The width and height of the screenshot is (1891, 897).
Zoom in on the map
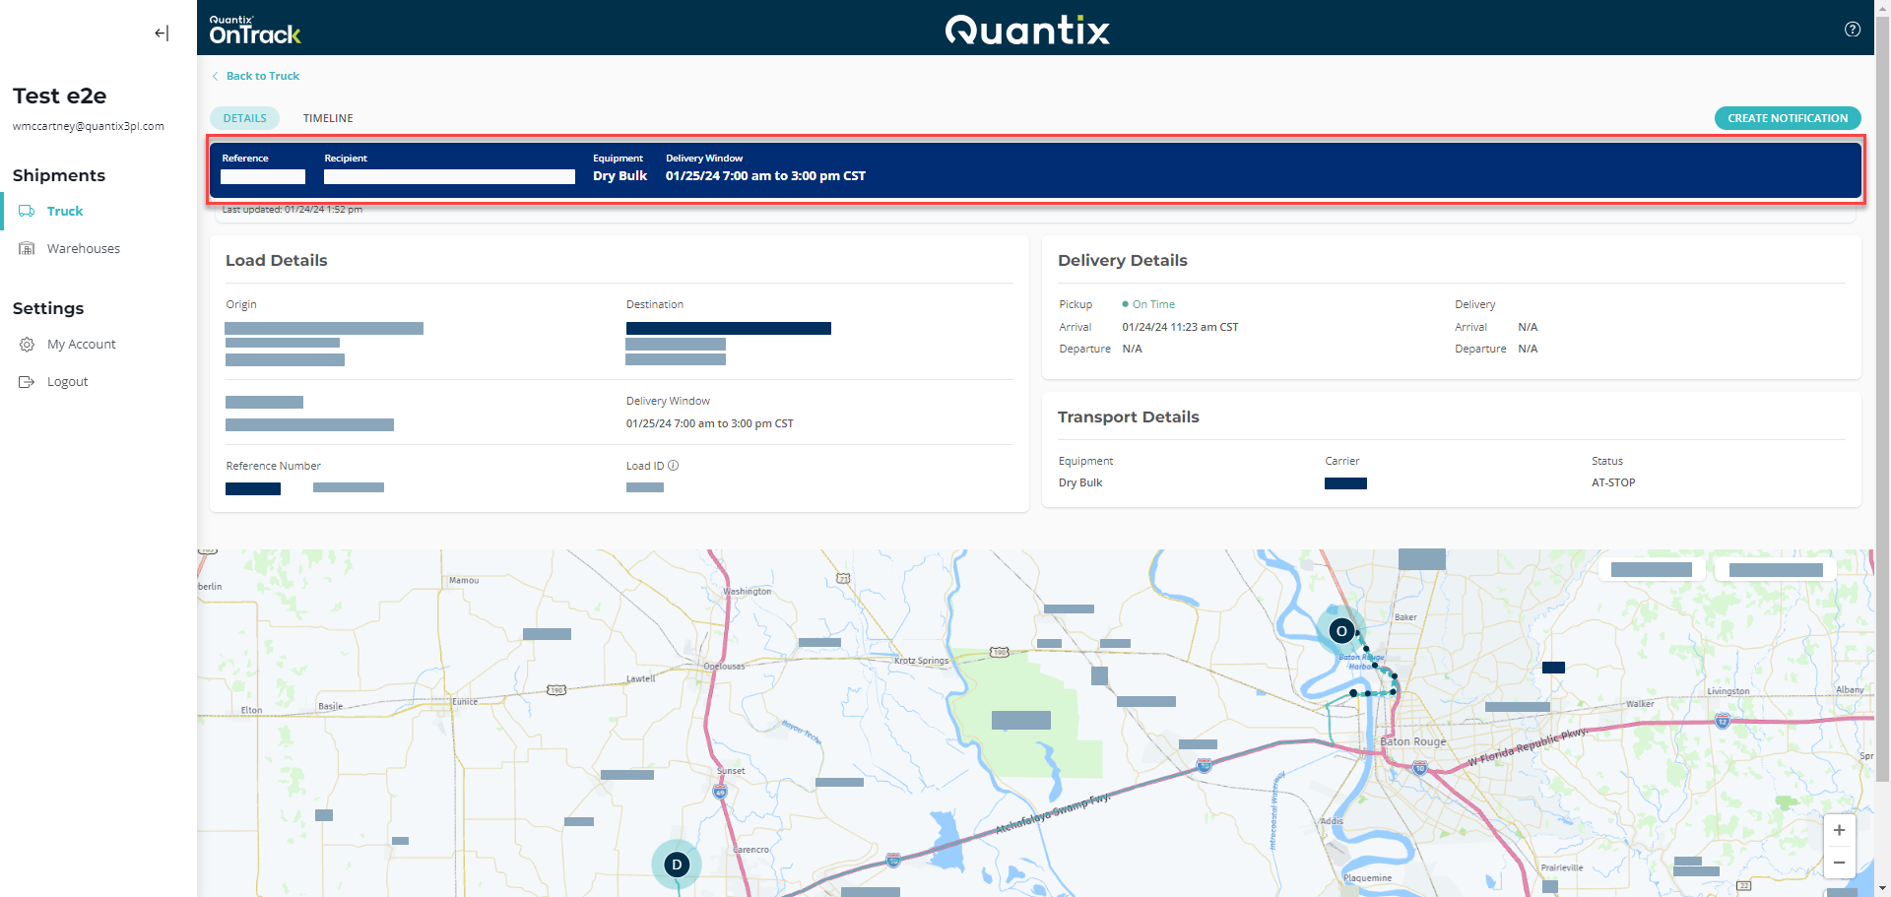pos(1839,830)
